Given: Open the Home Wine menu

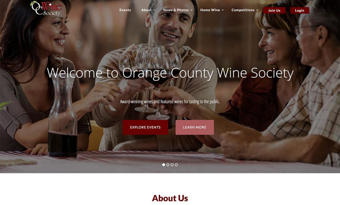Looking at the screenshot, I should point(210,10).
